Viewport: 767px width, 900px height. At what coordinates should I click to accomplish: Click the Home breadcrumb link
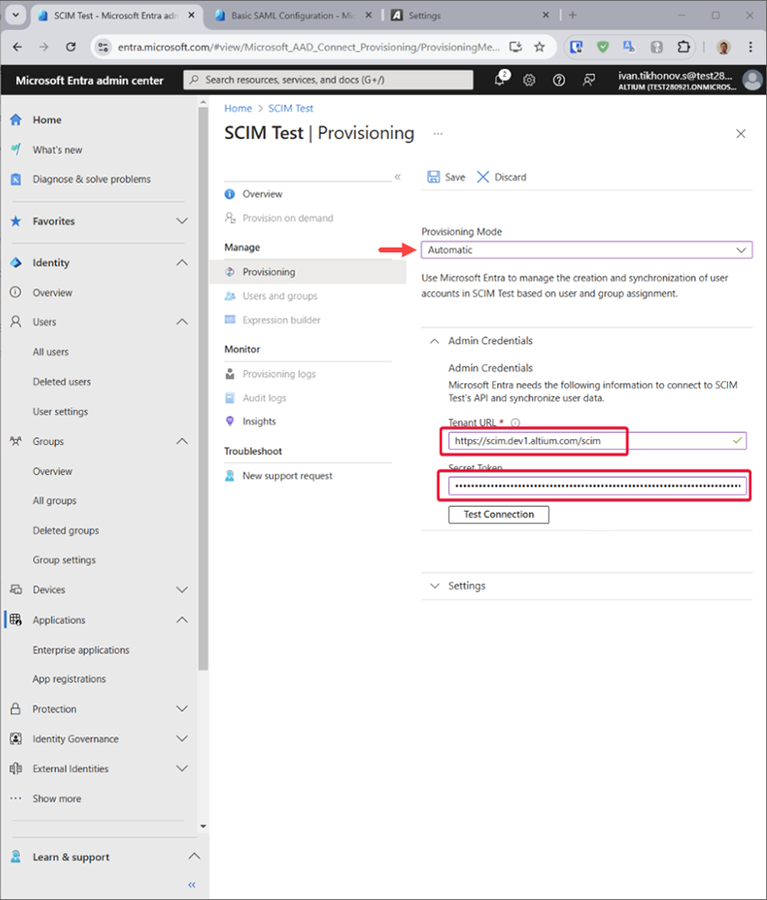pos(238,108)
